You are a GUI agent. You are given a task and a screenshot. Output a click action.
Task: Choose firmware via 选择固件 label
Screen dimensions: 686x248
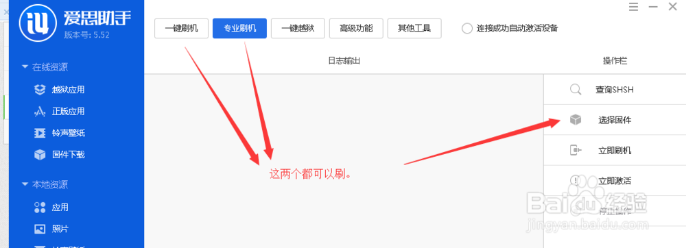[x=615, y=120]
